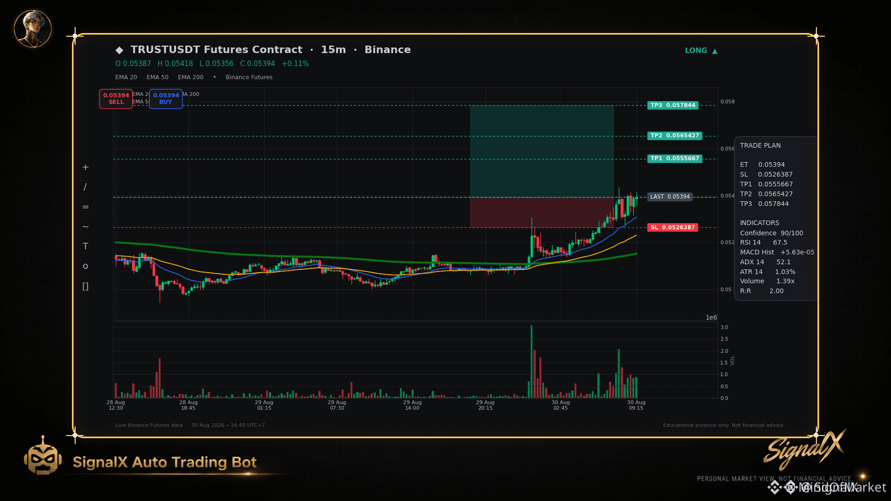Choose the parallel lines equals tool
The height and width of the screenshot is (501, 891).
[85, 207]
